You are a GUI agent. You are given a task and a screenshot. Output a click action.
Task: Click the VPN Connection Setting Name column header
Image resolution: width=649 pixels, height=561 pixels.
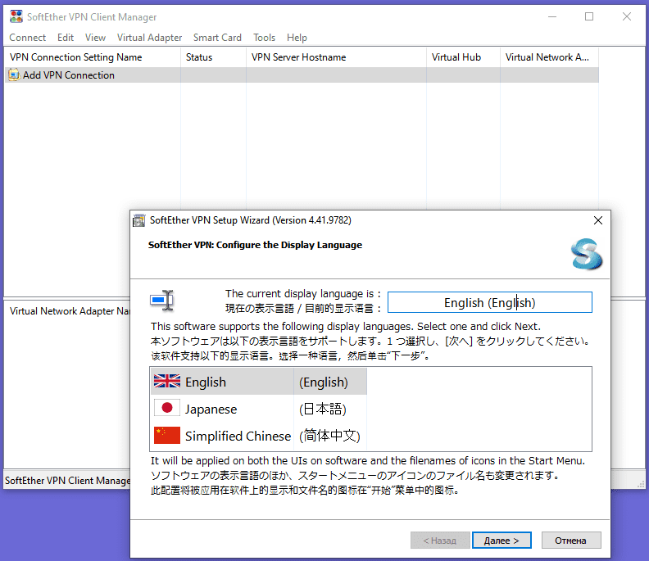click(x=93, y=57)
